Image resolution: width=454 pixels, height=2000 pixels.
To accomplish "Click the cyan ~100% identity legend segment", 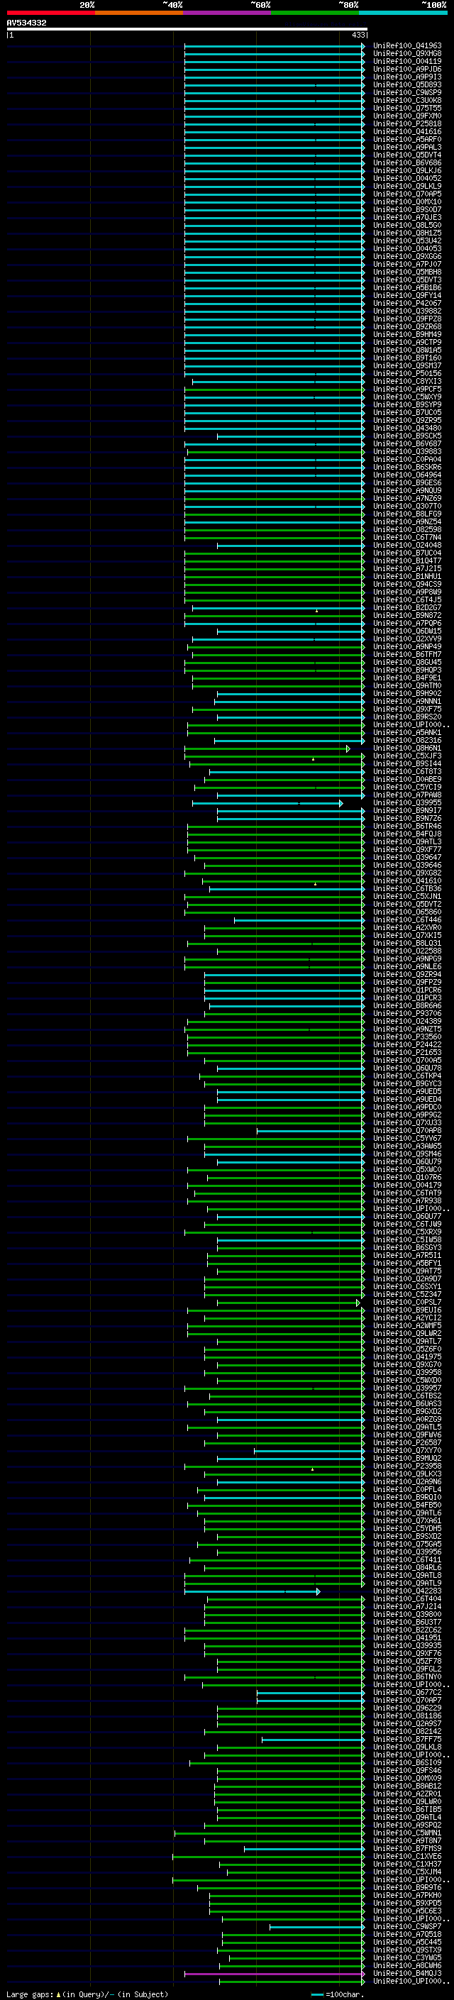I will (403, 13).
